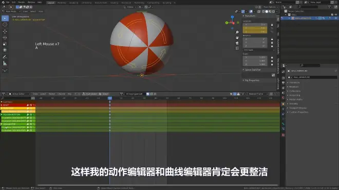
Task: Collapse the Summary channel
Action: (x=2, y=102)
